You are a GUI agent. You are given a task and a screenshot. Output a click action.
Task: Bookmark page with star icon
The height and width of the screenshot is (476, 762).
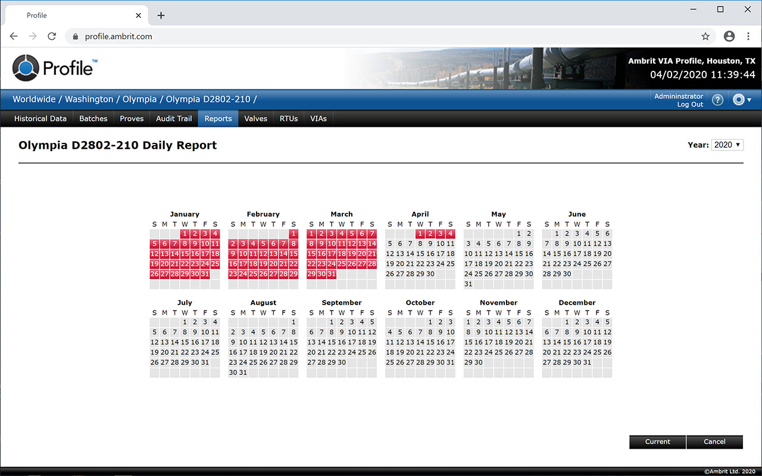pos(705,36)
